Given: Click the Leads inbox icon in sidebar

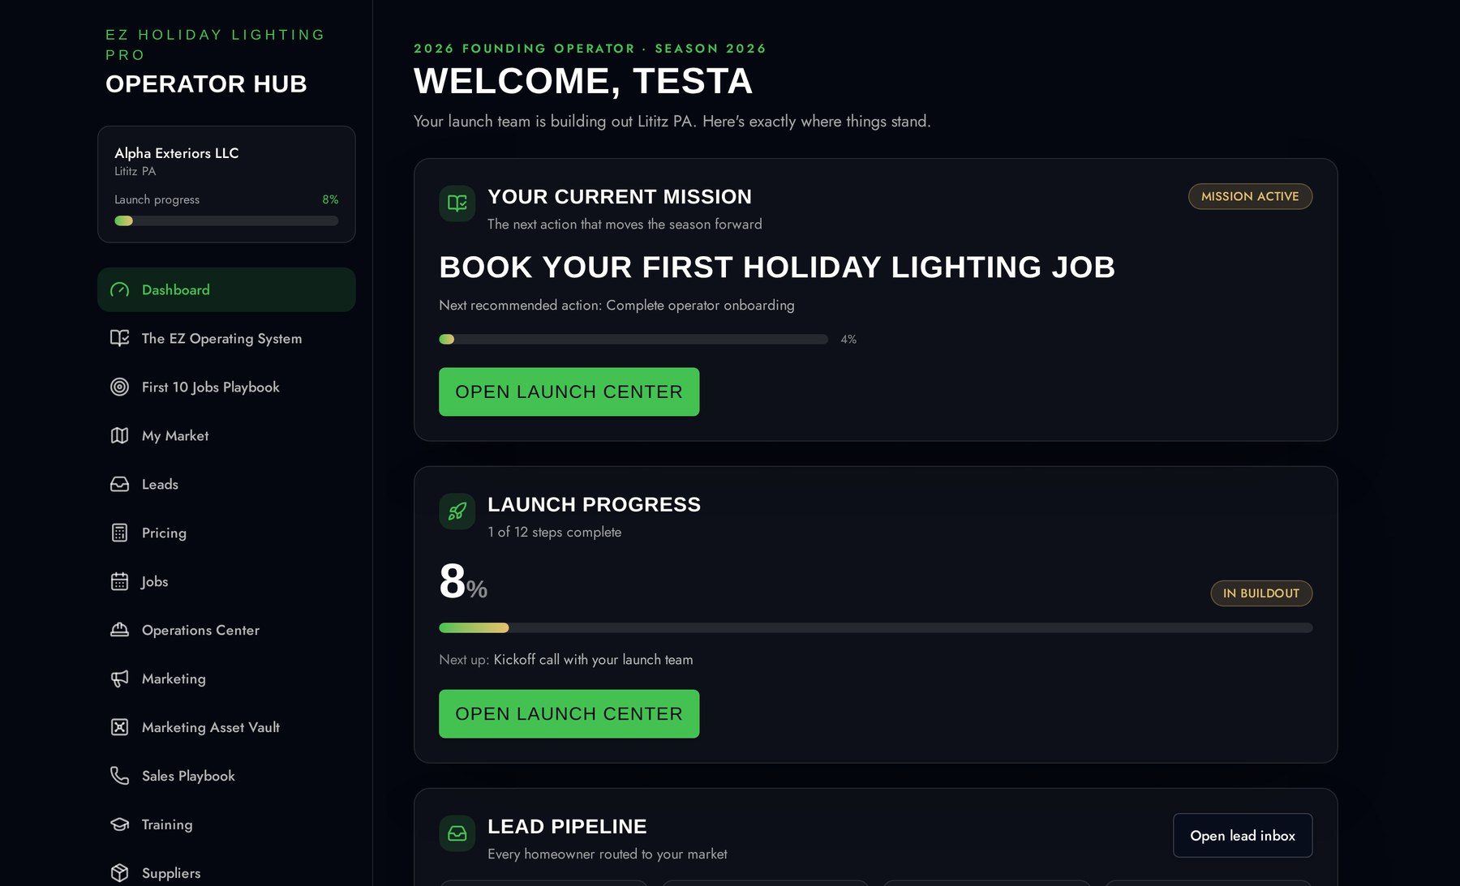Looking at the screenshot, I should click(120, 484).
